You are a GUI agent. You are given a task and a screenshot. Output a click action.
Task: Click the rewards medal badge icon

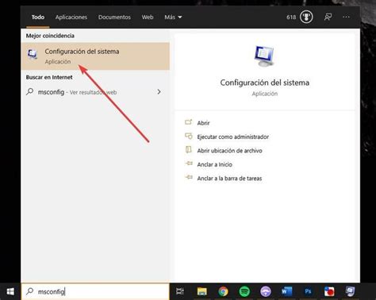[306, 17]
